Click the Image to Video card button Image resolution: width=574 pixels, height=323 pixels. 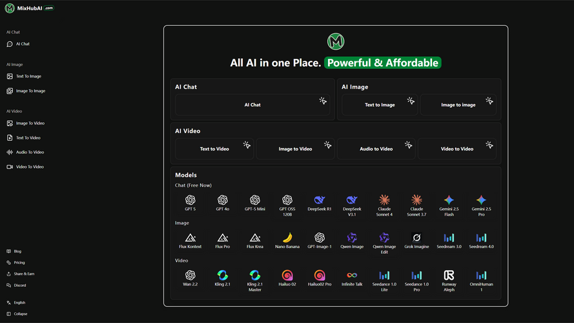296,149
